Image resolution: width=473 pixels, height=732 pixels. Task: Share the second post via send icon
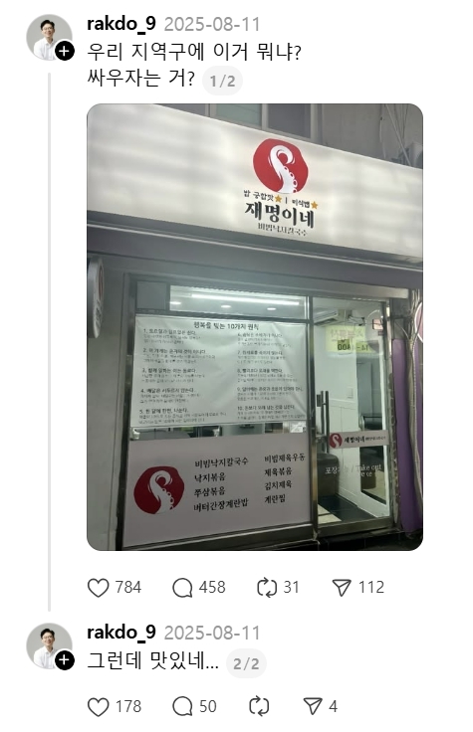pyautogui.click(x=313, y=707)
